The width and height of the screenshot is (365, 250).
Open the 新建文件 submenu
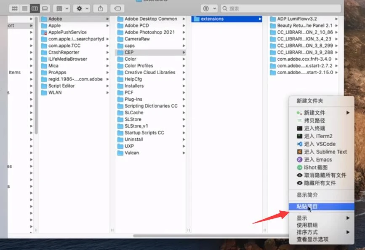(x=322, y=113)
